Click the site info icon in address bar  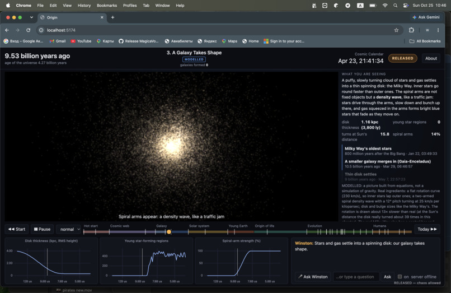click(41, 30)
